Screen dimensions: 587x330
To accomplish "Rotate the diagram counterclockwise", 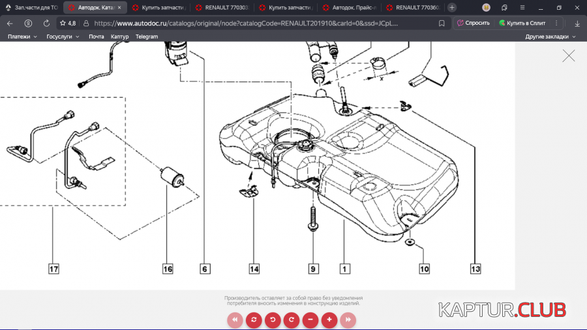I will (x=273, y=320).
